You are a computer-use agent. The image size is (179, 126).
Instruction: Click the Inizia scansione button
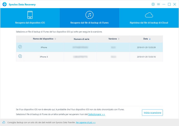coord(152,113)
